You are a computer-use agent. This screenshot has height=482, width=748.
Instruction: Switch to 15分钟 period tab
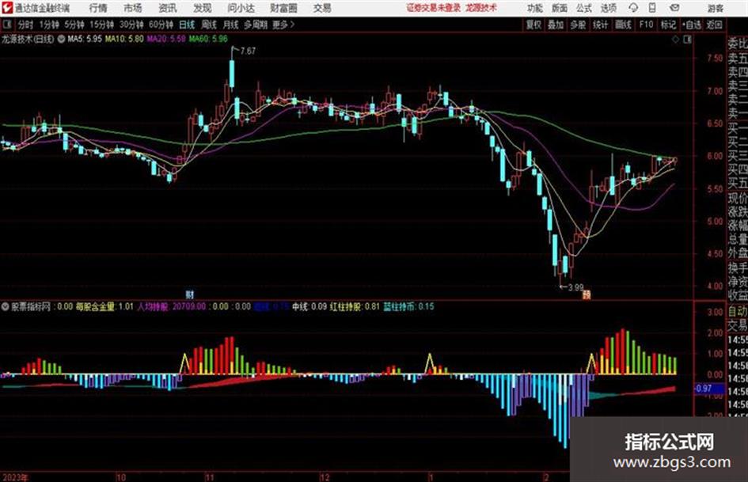102,25
